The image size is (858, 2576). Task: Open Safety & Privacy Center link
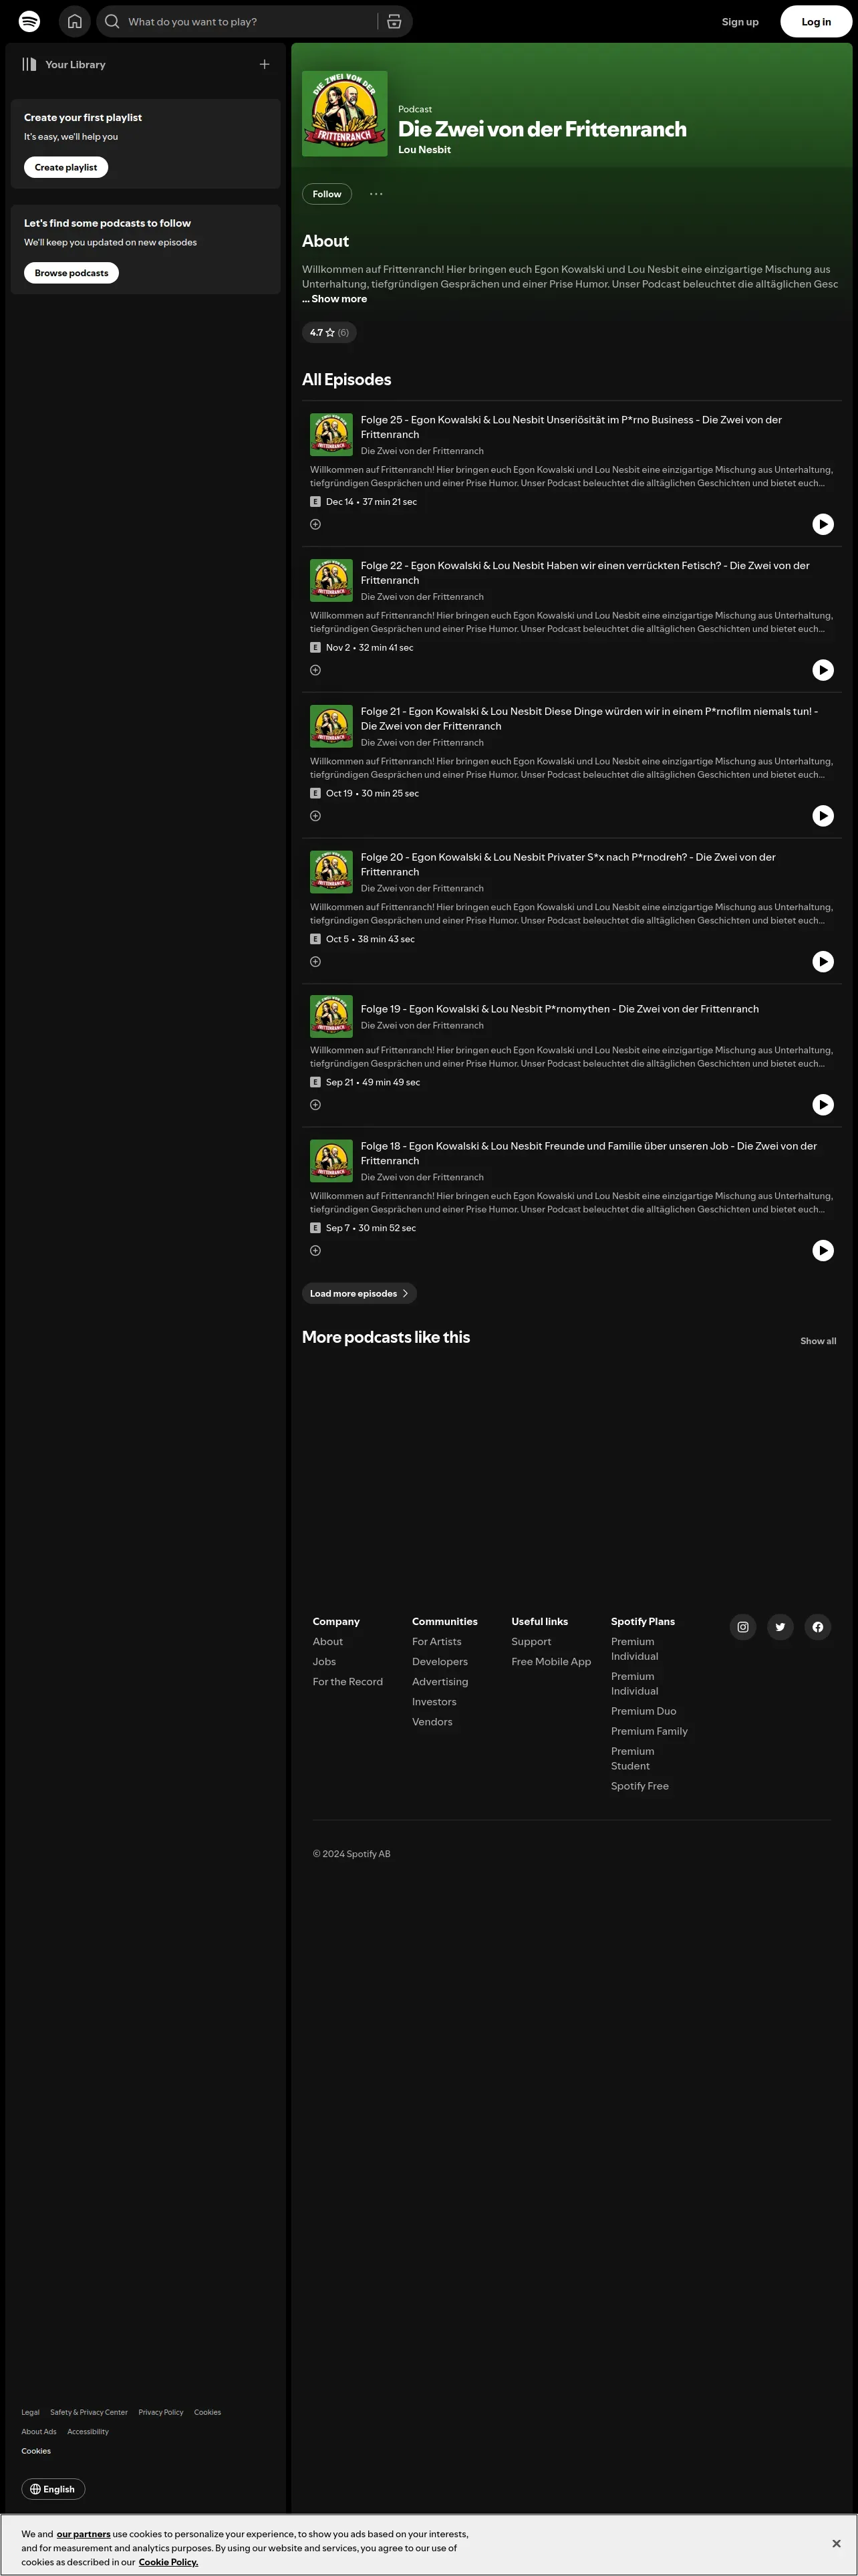pyautogui.click(x=89, y=2412)
